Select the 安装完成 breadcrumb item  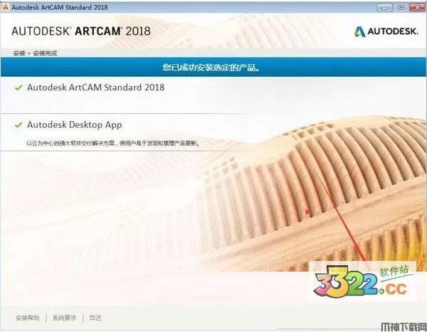[x=45, y=53]
